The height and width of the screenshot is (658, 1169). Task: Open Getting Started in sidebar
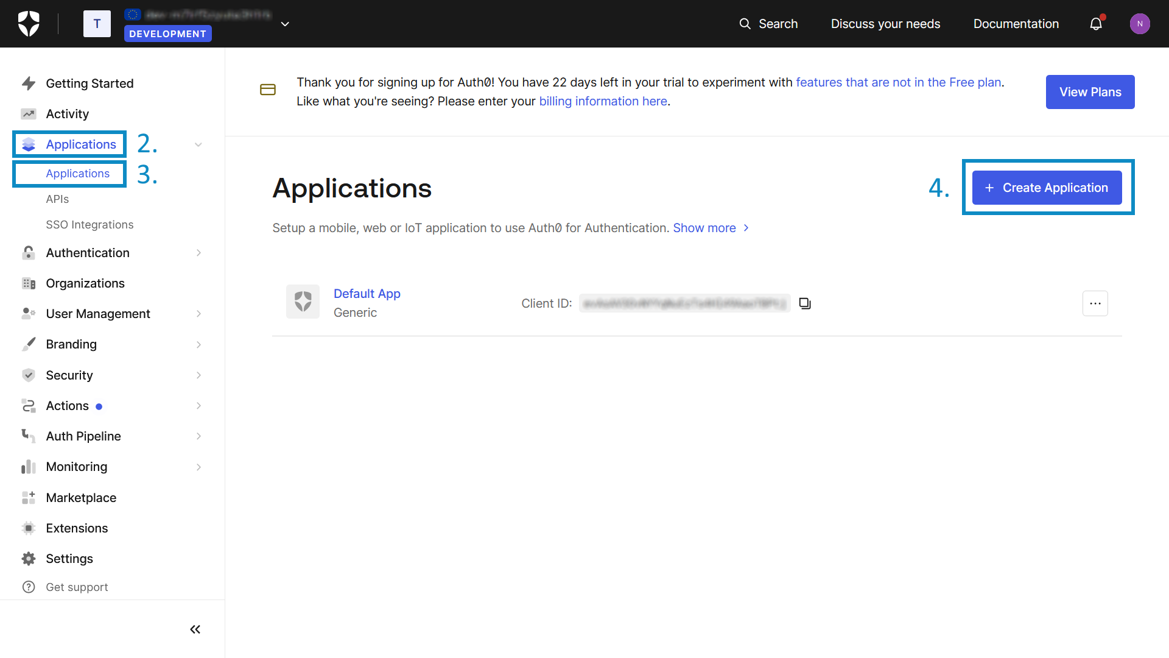coord(90,83)
